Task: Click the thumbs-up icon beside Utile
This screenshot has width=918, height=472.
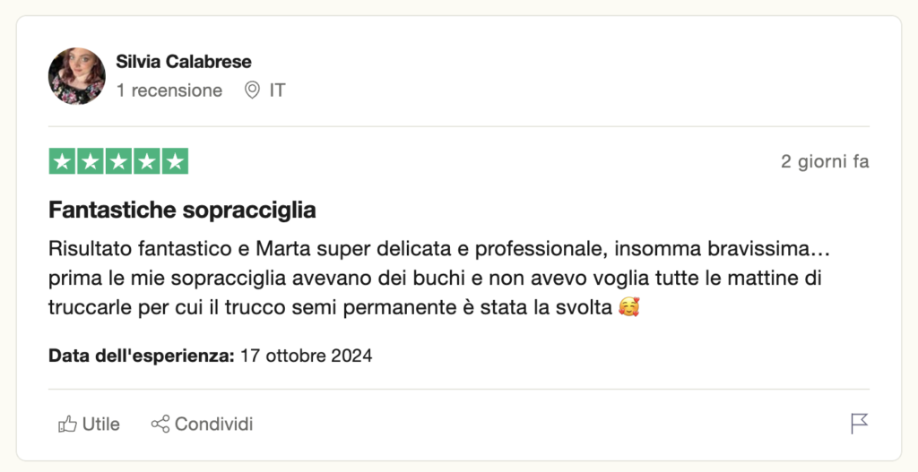Action: (x=67, y=425)
